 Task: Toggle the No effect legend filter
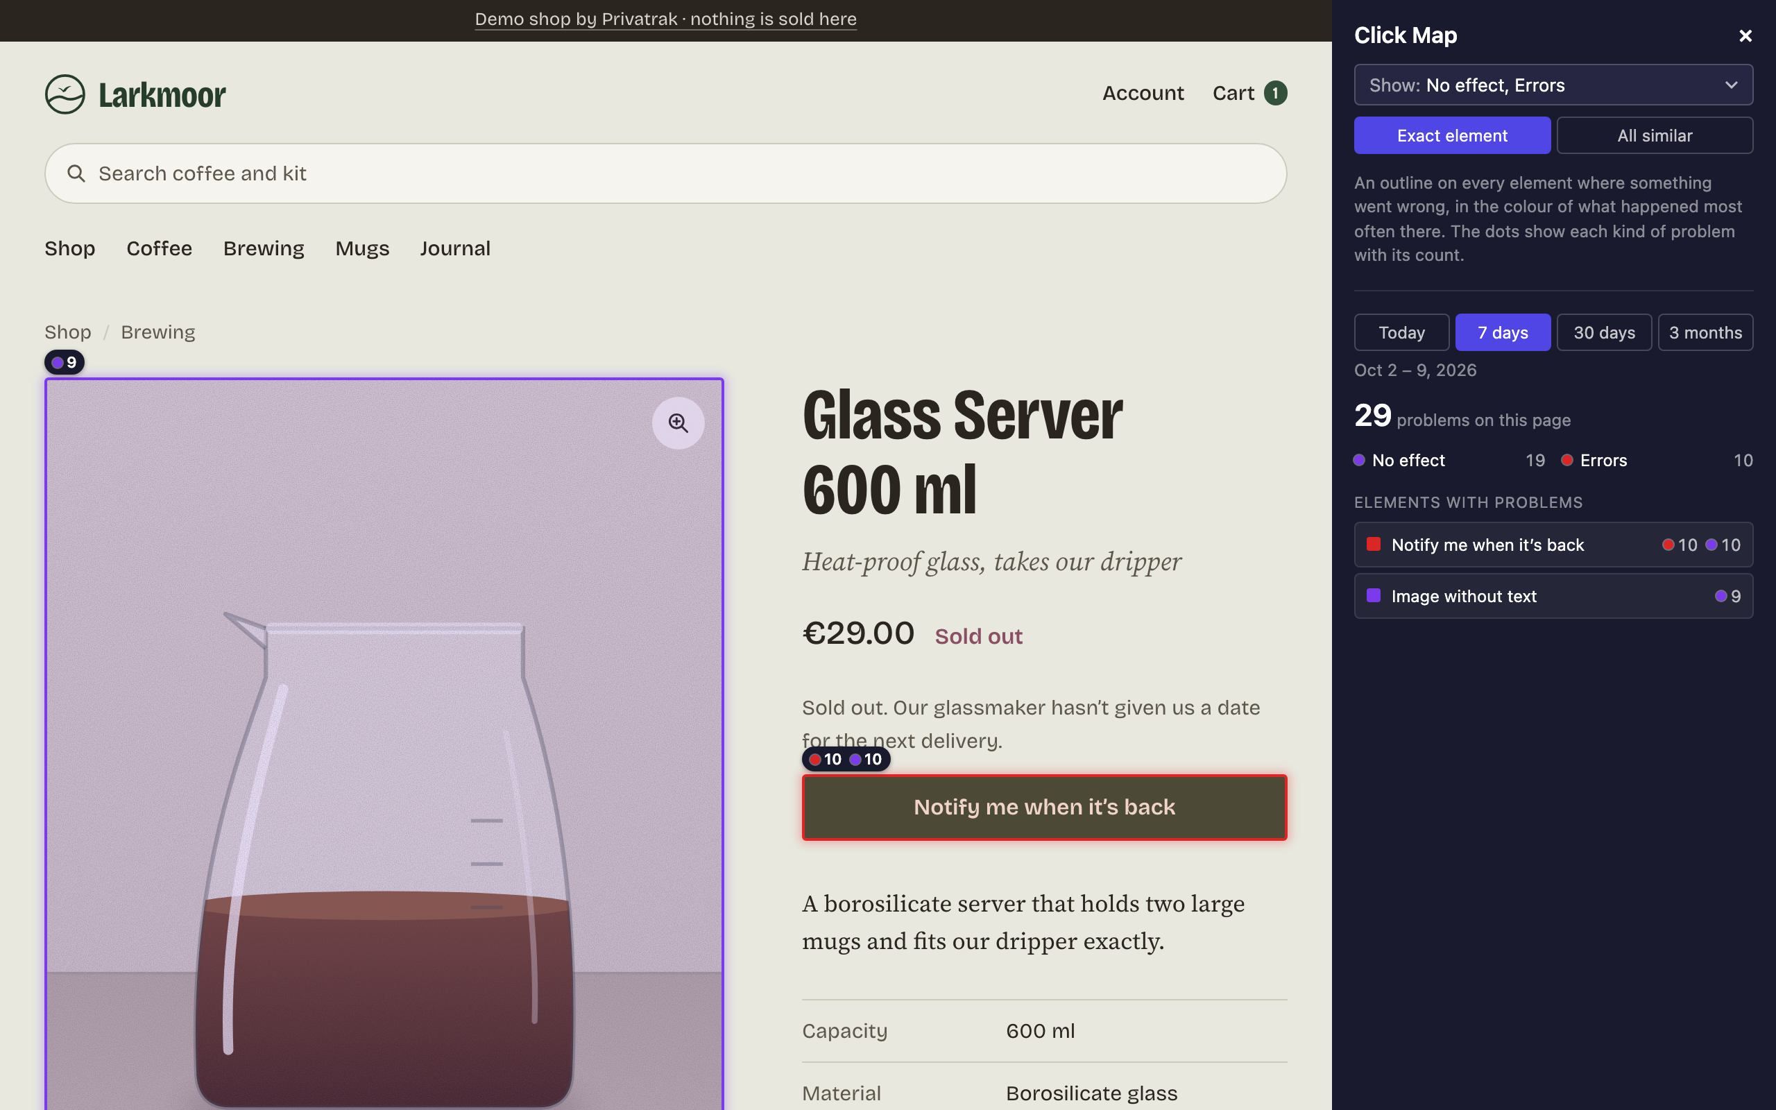coord(1449,460)
